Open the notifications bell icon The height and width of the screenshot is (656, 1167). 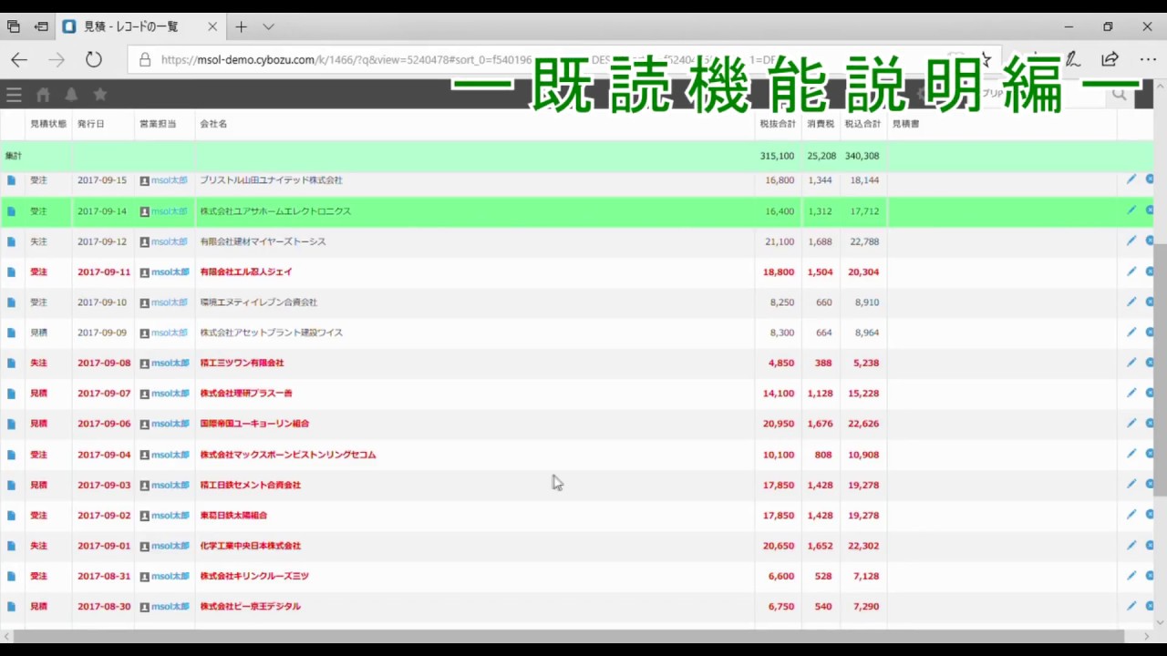click(71, 95)
